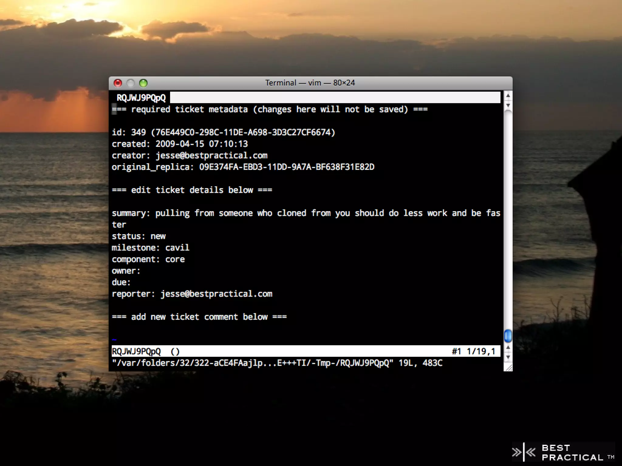This screenshot has height=466, width=622.
Task: Click the Best Practical logo
Action: pos(563,453)
